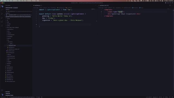Click split editor icon in right group
The height and width of the screenshot is (98, 174).
170,5
